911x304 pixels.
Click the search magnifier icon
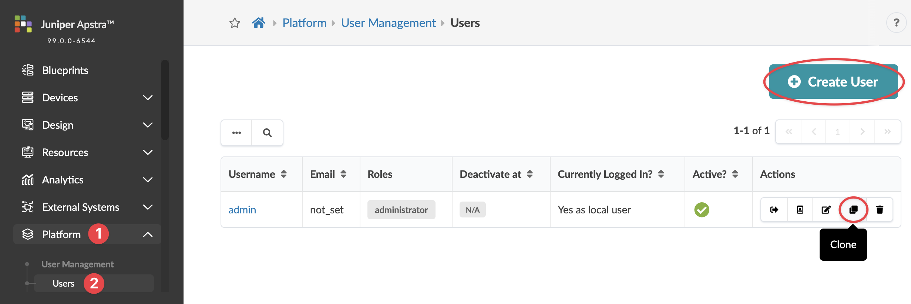coord(267,133)
